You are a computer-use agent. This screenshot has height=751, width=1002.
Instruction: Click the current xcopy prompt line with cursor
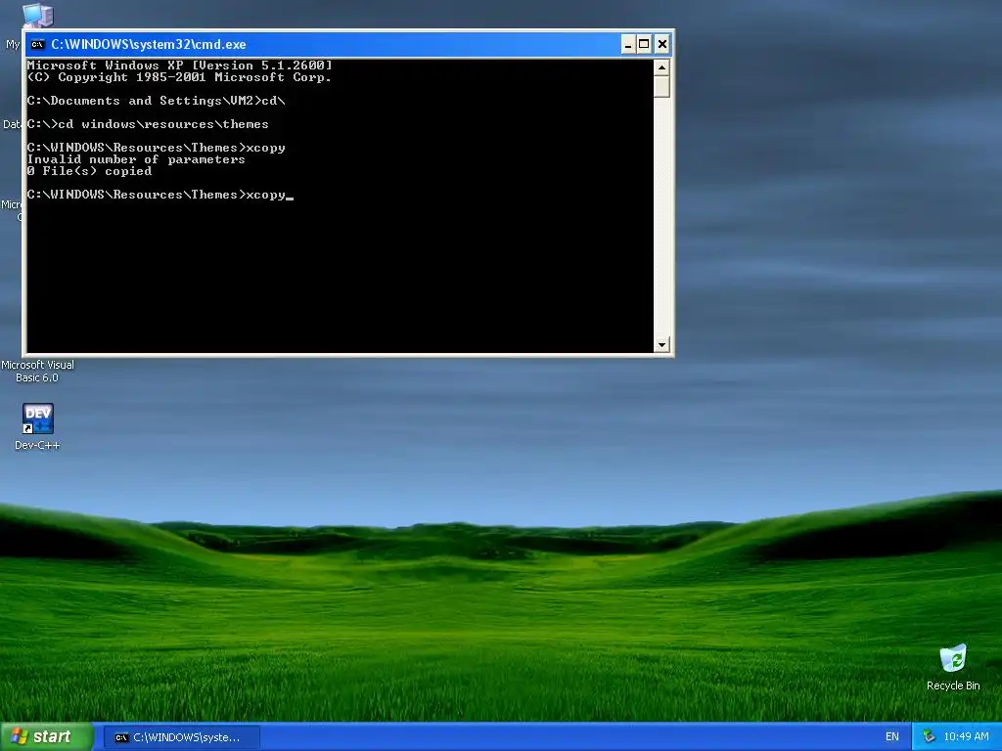pos(159,195)
